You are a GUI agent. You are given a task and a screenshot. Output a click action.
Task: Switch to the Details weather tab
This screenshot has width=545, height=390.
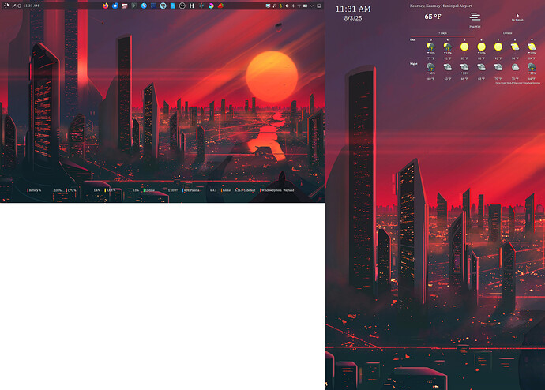[506, 33]
